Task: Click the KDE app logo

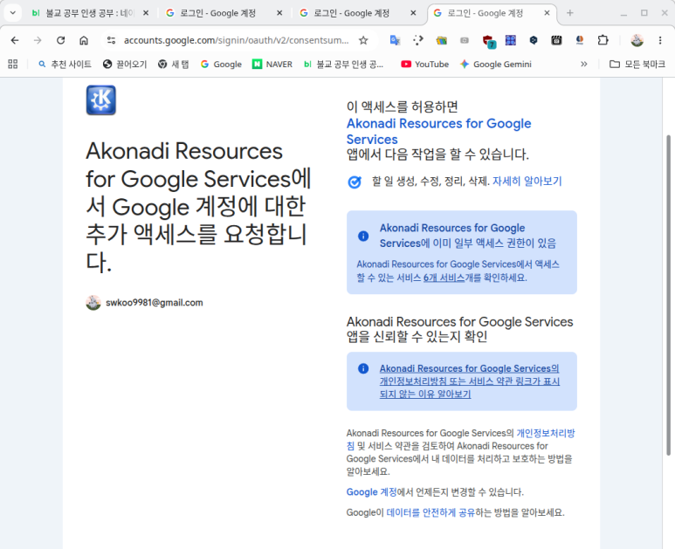Action: [101, 100]
